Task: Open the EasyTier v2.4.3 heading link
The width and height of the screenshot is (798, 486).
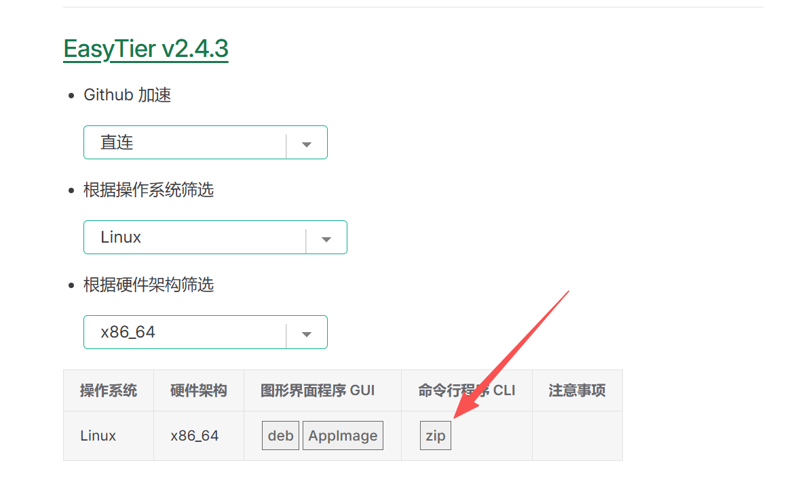Action: (145, 49)
